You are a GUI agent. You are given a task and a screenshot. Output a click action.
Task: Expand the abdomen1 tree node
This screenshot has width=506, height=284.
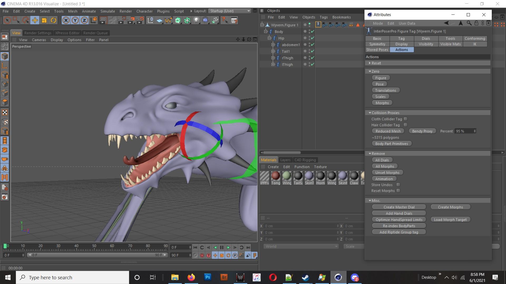pyautogui.click(x=273, y=45)
